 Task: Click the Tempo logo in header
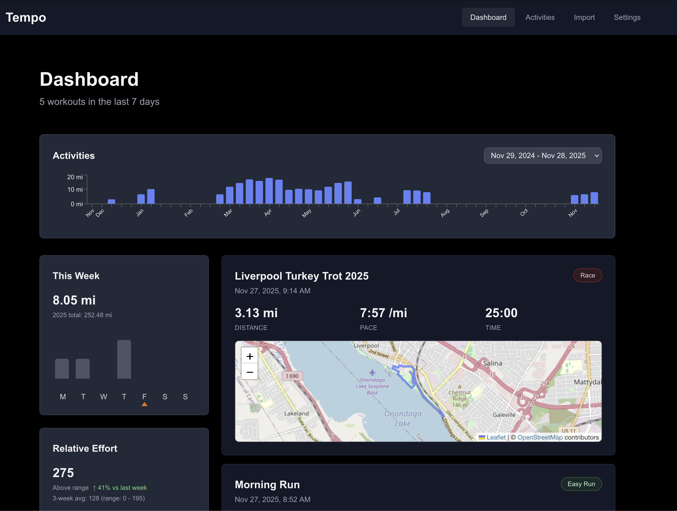(x=26, y=17)
